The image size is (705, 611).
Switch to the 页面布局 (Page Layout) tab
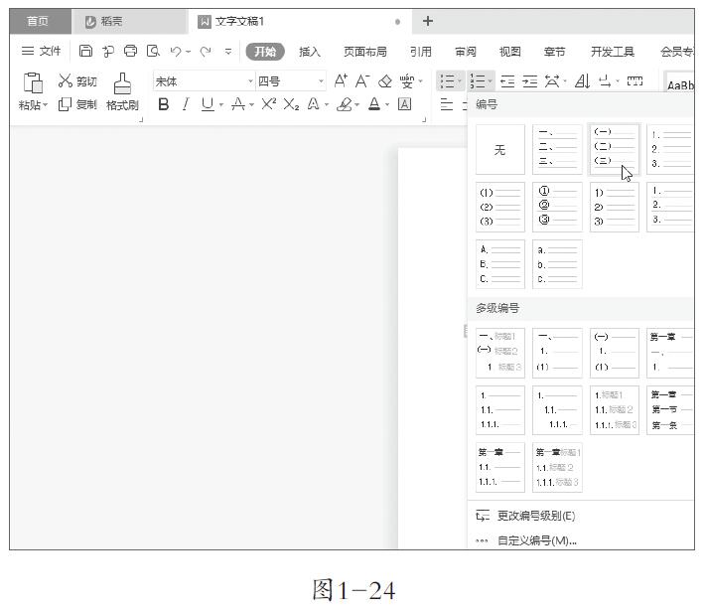[365, 52]
